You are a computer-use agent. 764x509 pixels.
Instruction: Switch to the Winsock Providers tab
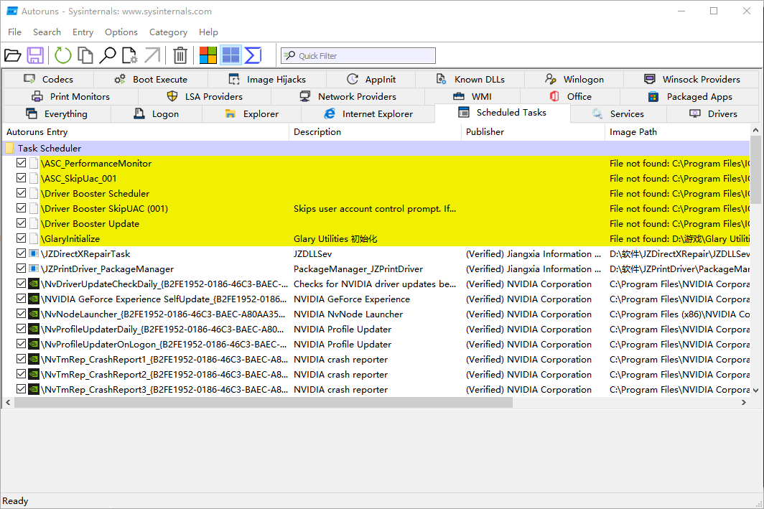(x=692, y=80)
